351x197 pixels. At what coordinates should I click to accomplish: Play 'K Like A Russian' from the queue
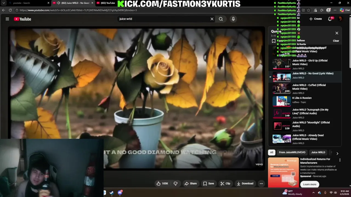[305, 102]
